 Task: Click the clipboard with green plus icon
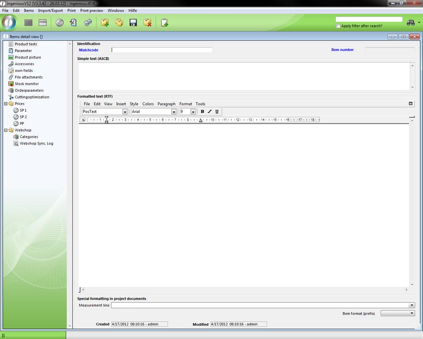165,23
